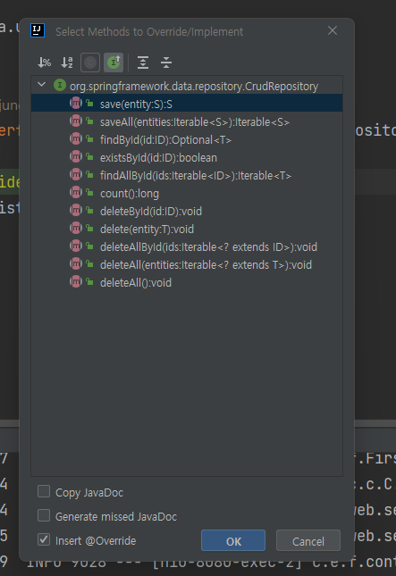The width and height of the screenshot is (396, 576).
Task: Click the Expand All toolbar icon
Action: pos(143,63)
